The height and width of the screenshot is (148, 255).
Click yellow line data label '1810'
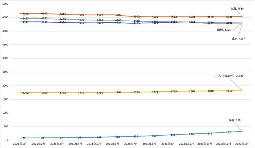click(211, 91)
